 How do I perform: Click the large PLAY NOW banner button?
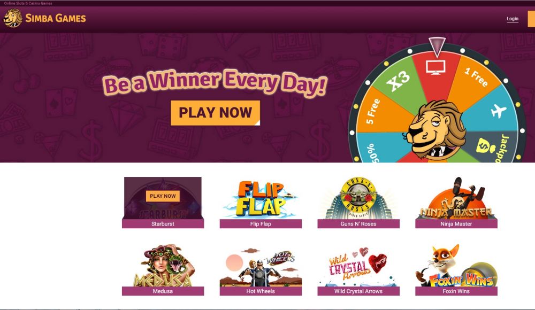click(x=215, y=113)
